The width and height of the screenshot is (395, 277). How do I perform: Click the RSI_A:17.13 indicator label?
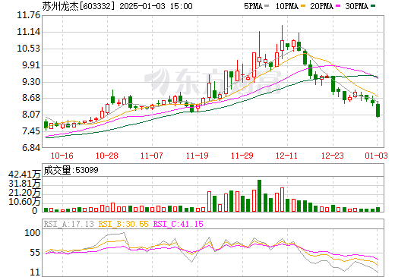pos(68,224)
